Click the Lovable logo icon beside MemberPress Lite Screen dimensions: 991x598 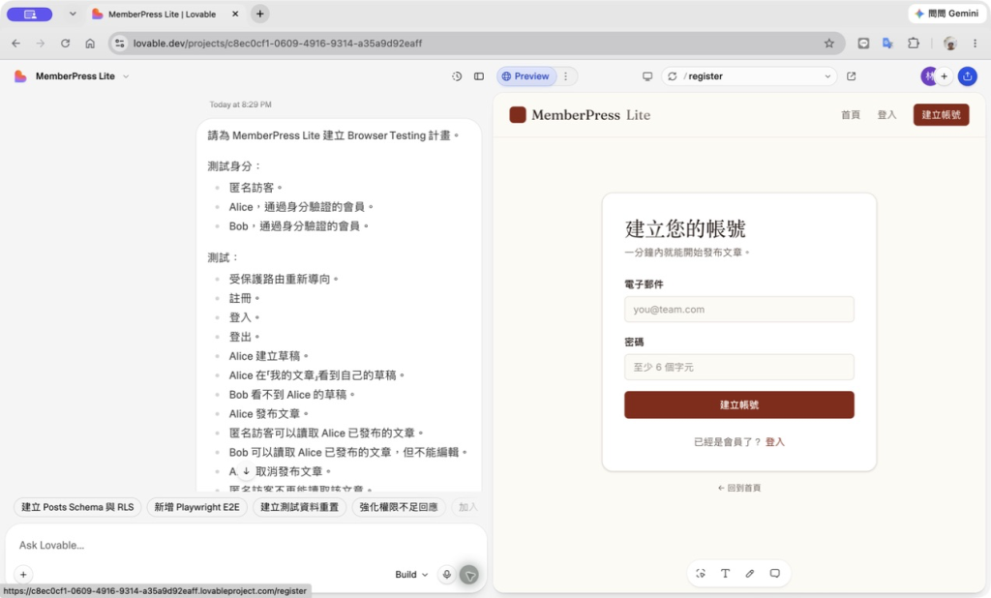pyautogui.click(x=20, y=76)
